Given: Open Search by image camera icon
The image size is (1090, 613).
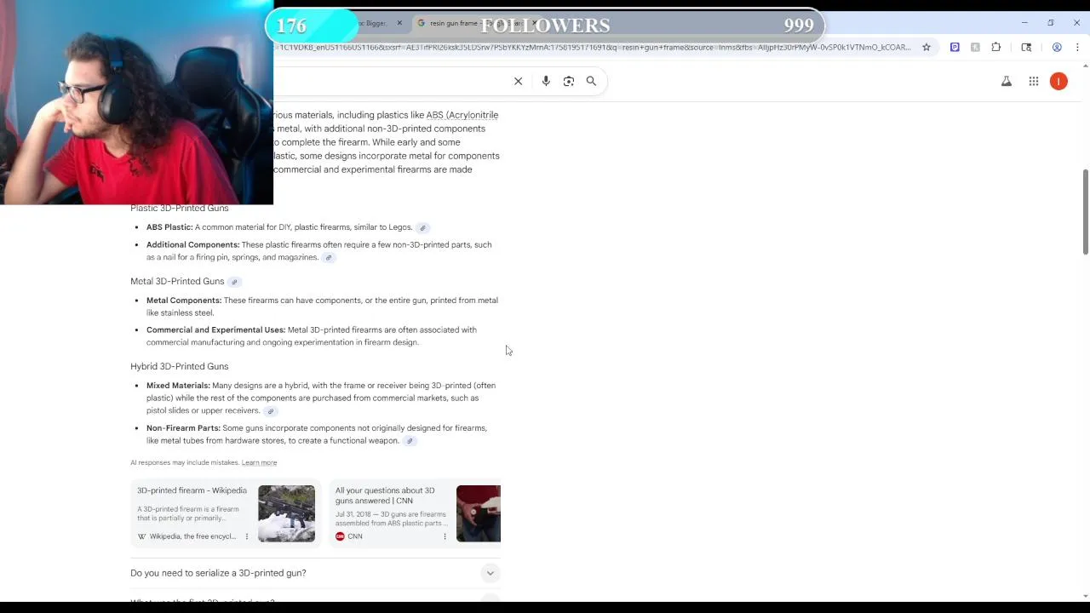Looking at the screenshot, I should [x=569, y=81].
